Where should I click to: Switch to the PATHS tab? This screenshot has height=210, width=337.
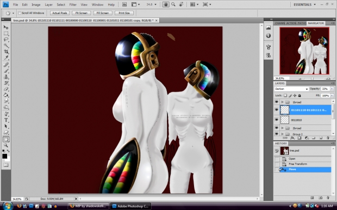[302, 23]
